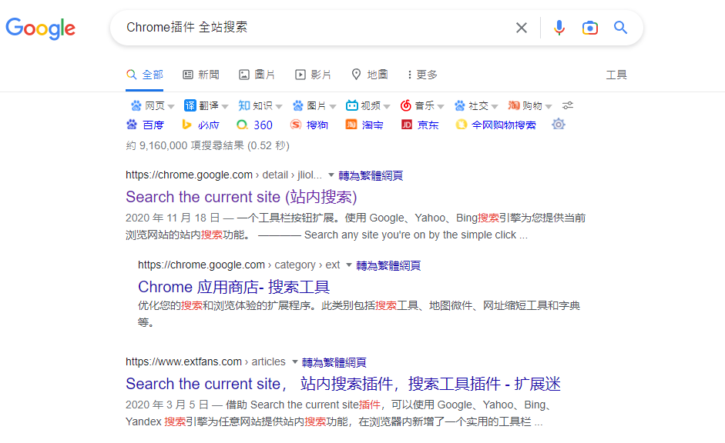Click 轉為繁體網頁 on Chrome 应用商店 result
Viewport: 725px width, 443px height.
388,265
